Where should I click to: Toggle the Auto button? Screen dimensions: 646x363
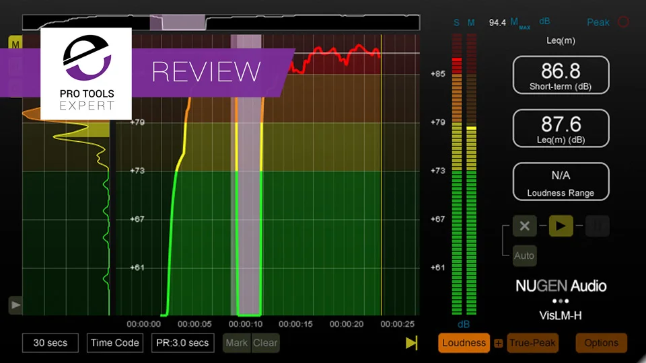pyautogui.click(x=524, y=255)
